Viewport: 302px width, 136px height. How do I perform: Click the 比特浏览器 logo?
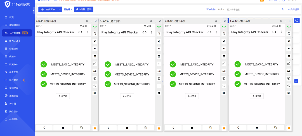click(17, 4)
